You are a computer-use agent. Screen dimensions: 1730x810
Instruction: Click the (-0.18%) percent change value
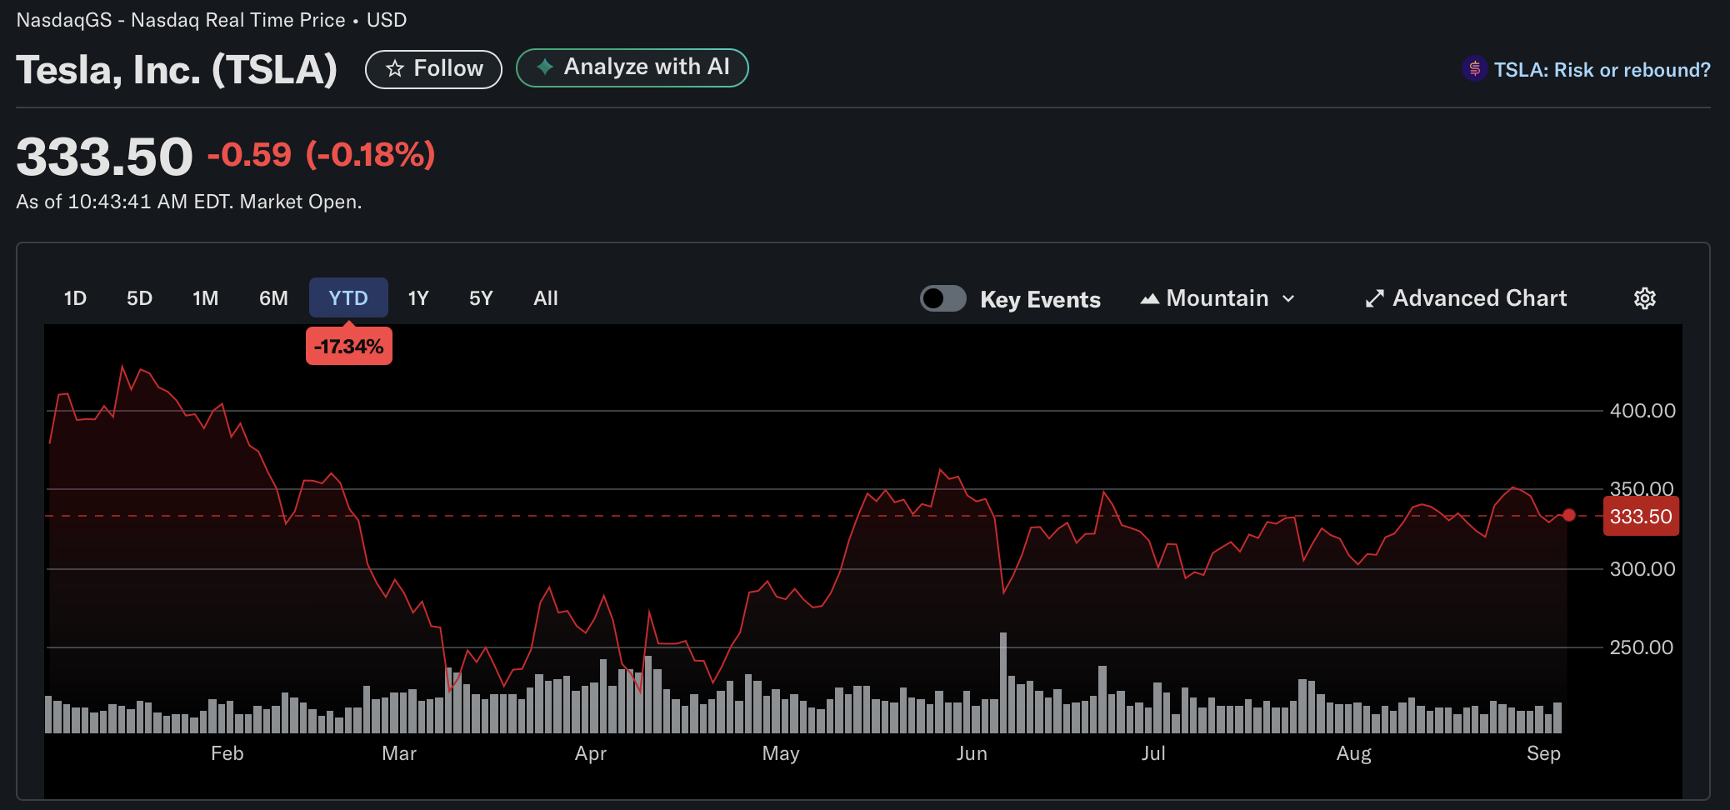pos(371,155)
